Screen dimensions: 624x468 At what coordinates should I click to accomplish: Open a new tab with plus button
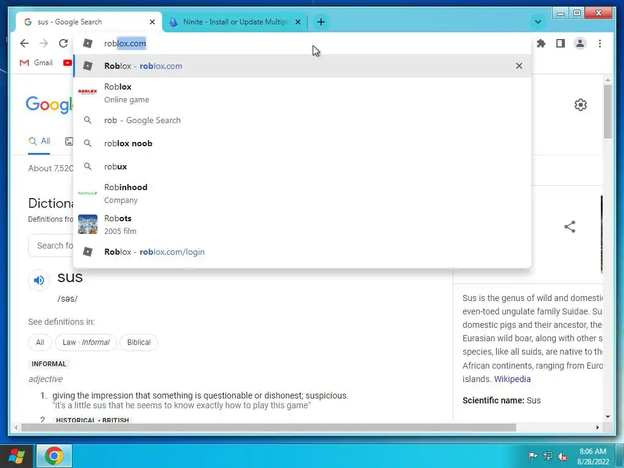[321, 22]
